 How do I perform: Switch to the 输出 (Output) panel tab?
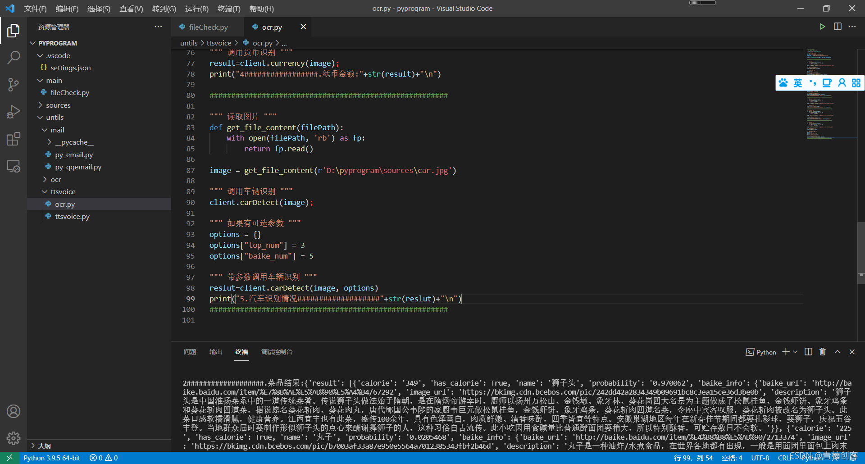coord(215,352)
